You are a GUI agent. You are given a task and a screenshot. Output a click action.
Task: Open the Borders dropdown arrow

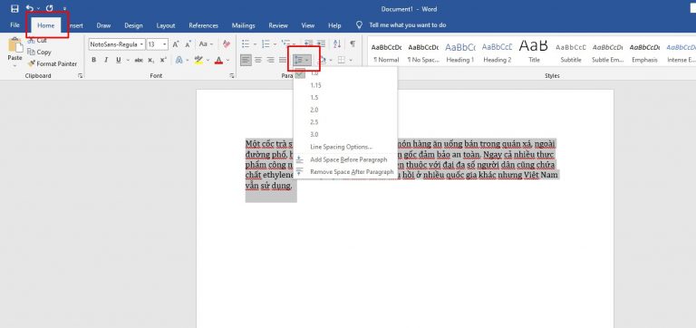350,60
